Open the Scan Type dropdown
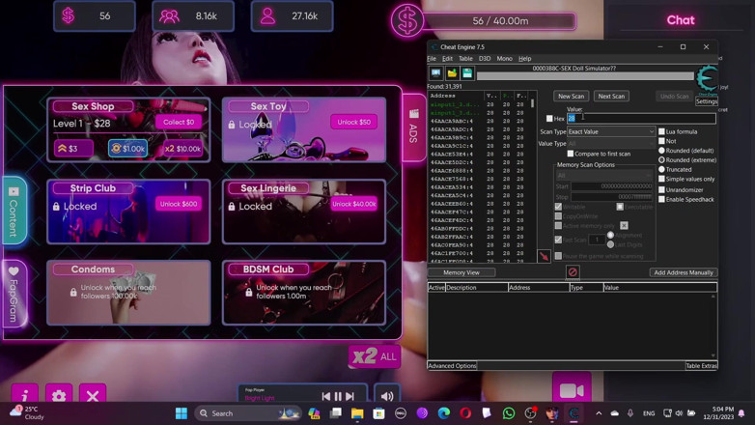The width and height of the screenshot is (755, 425). click(611, 131)
